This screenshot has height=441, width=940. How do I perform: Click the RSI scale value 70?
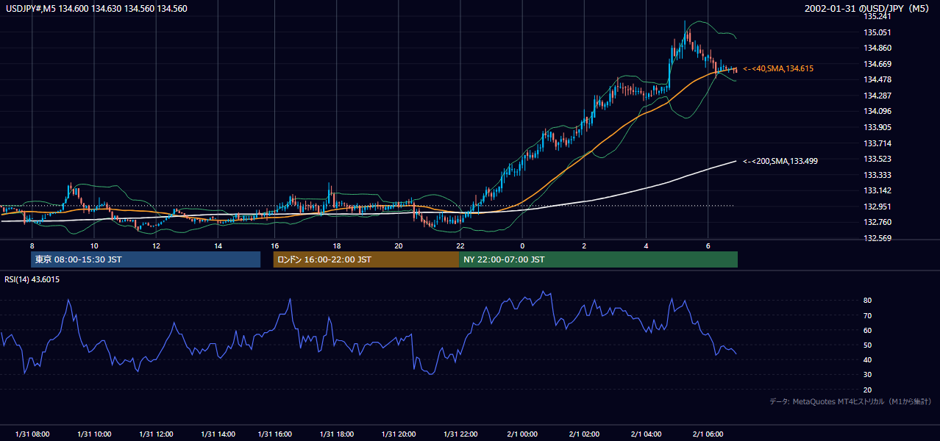[x=867, y=316]
